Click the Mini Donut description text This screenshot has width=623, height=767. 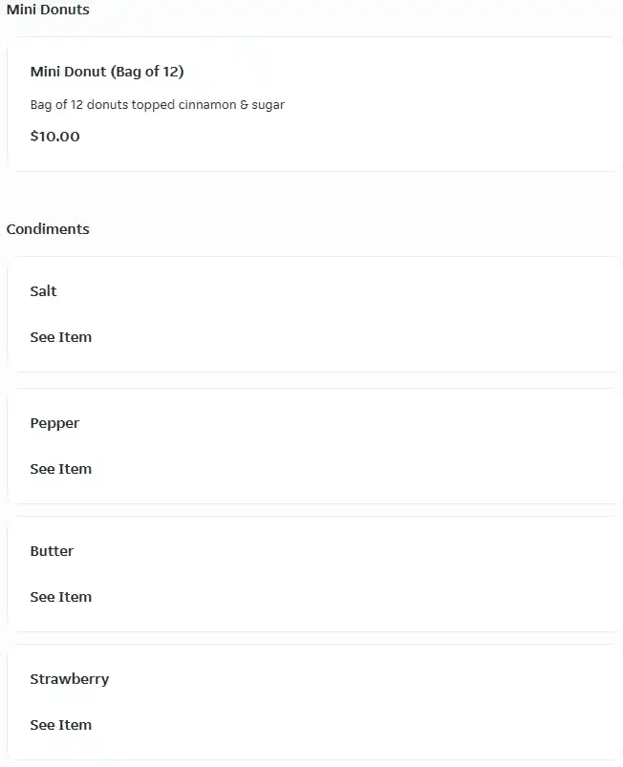click(158, 104)
